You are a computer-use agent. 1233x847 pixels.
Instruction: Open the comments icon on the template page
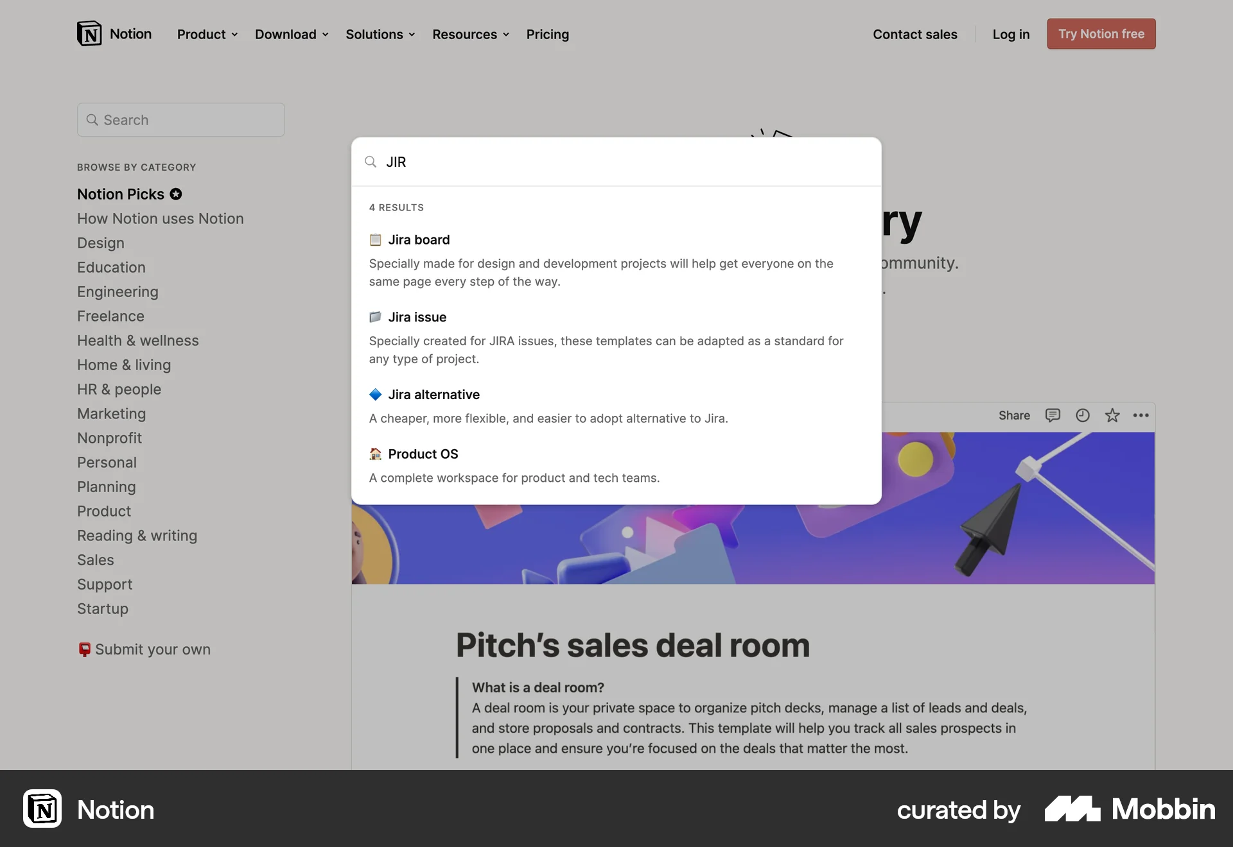pyautogui.click(x=1053, y=415)
